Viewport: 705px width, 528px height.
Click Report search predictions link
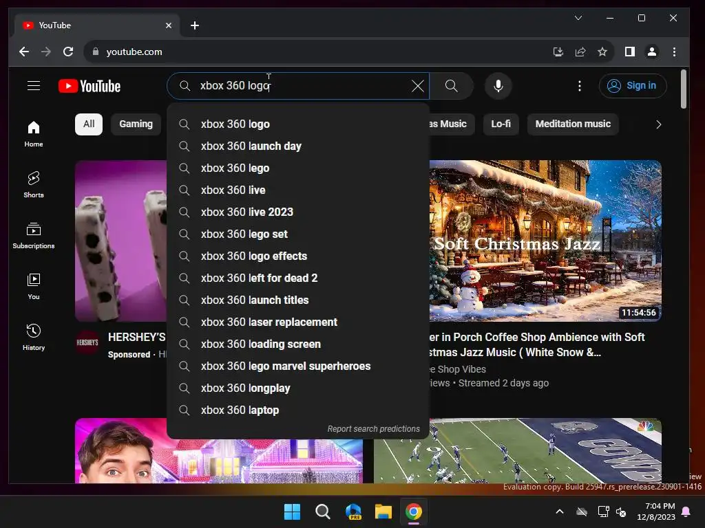[x=373, y=429]
